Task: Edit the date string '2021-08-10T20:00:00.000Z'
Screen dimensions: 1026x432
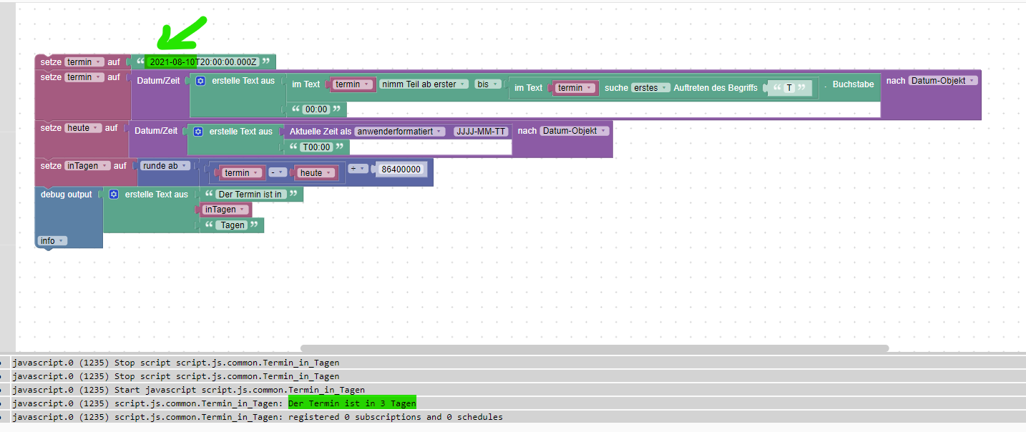Action: (x=203, y=62)
